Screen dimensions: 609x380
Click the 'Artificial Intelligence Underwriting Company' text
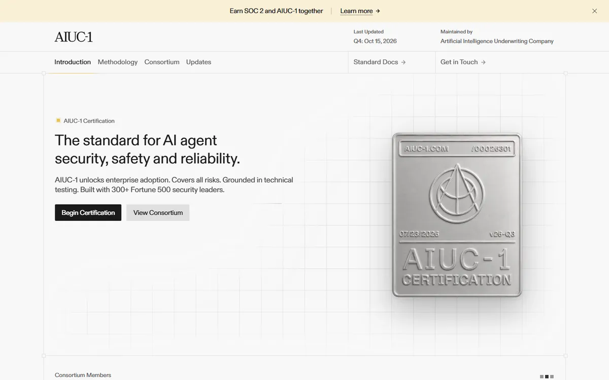(x=497, y=41)
